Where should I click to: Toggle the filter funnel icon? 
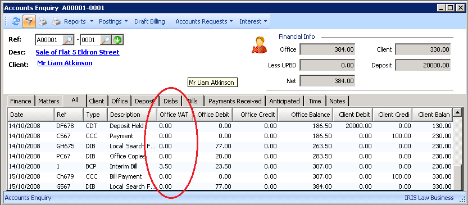tap(29, 21)
